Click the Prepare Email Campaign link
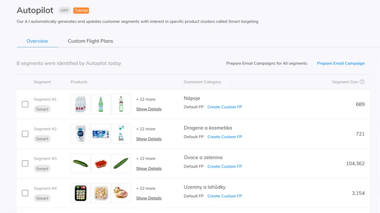The image size is (380, 213). [341, 63]
